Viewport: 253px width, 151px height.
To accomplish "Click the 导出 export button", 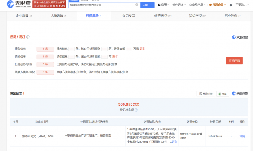I will [223, 94].
